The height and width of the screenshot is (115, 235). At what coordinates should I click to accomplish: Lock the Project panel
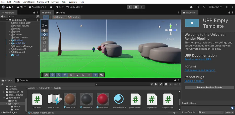[175, 80]
